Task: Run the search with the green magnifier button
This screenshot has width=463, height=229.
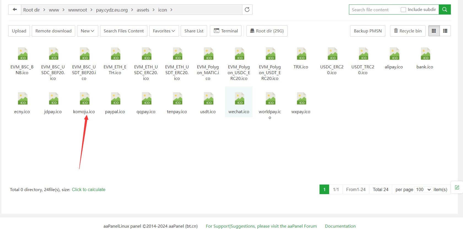Action: click(445, 10)
